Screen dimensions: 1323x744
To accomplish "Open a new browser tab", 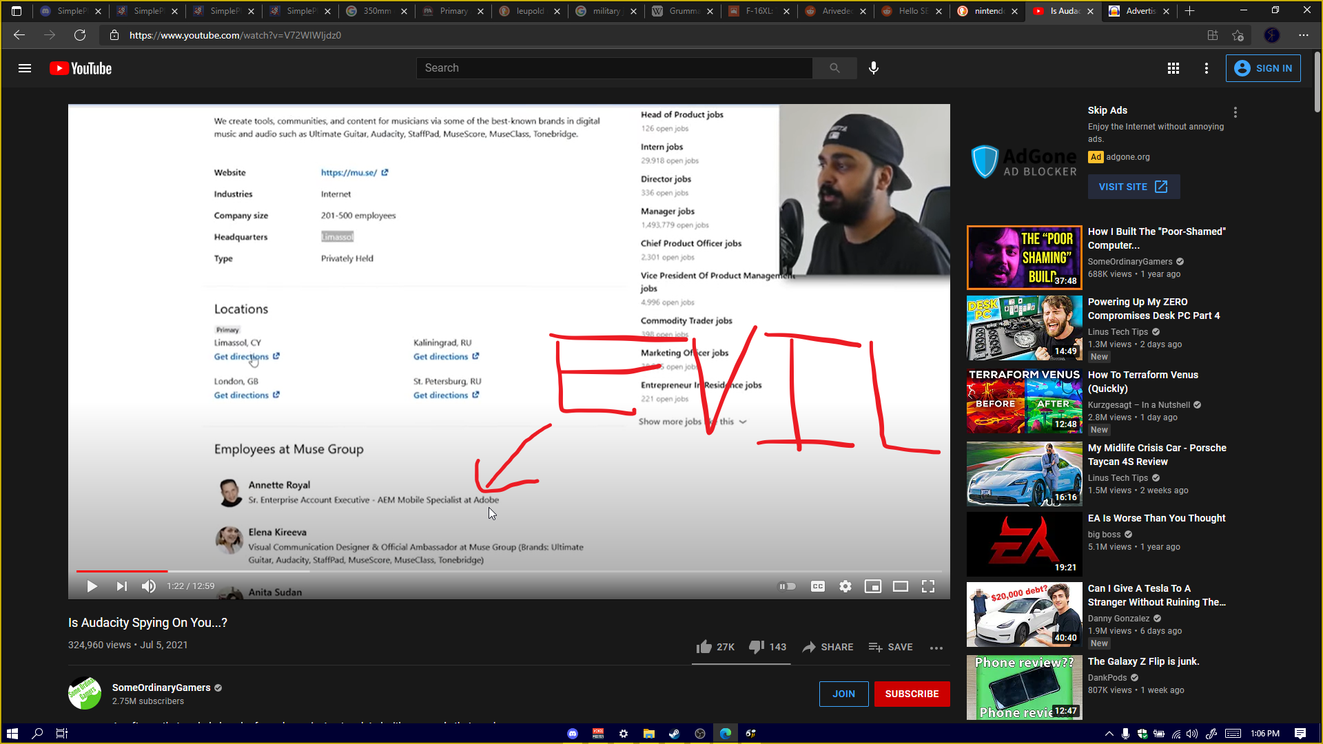I will tap(1189, 11).
